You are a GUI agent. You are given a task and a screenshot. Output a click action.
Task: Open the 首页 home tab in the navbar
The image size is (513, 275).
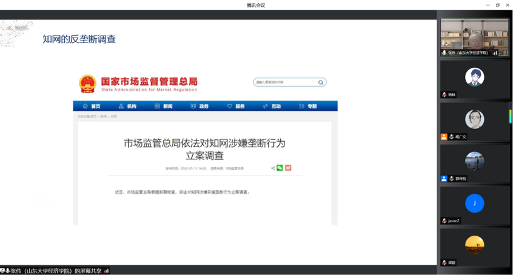(92, 106)
